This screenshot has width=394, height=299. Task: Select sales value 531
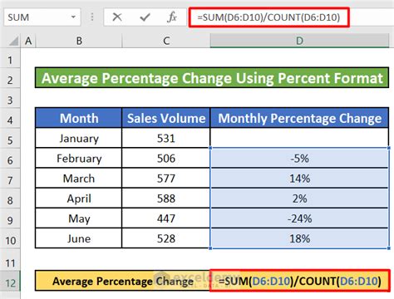click(166, 138)
